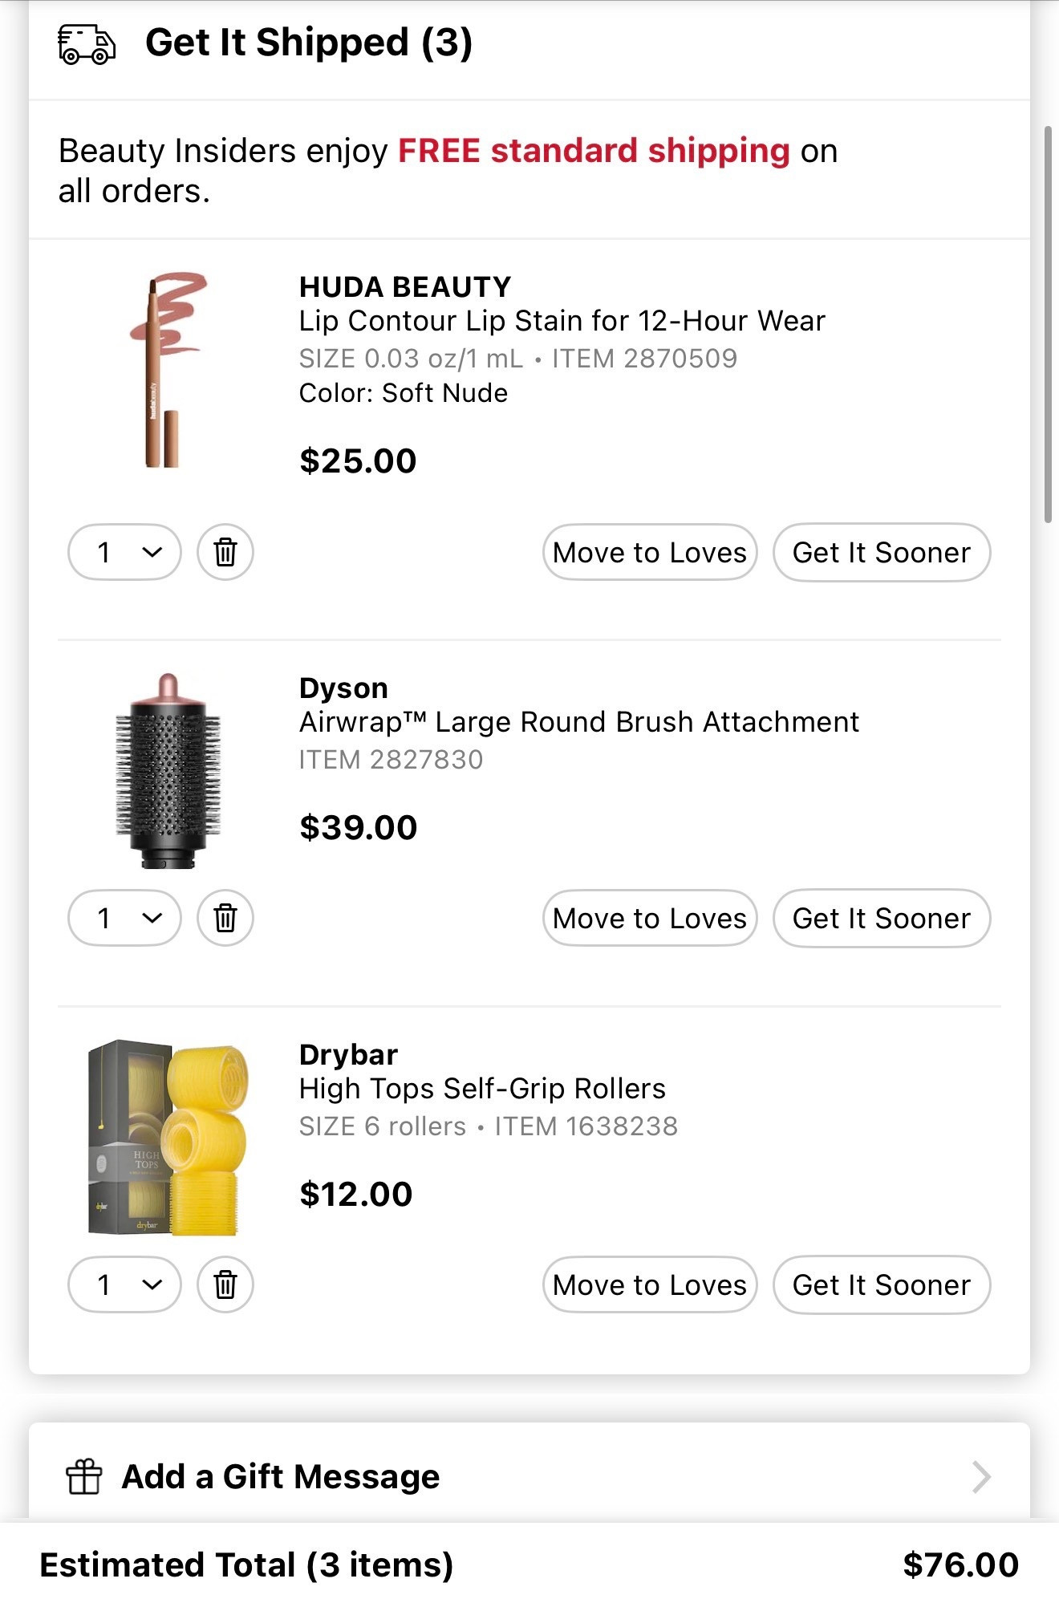Open the Add a Gift Message chevron

tap(981, 1476)
